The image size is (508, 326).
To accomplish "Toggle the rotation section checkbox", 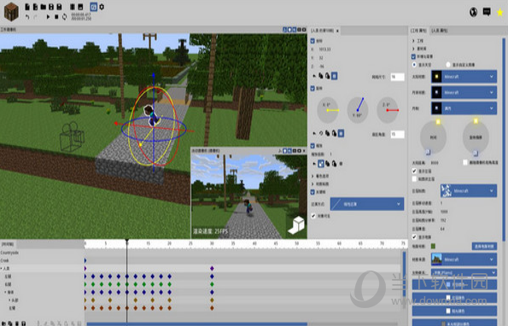I will [x=312, y=88].
